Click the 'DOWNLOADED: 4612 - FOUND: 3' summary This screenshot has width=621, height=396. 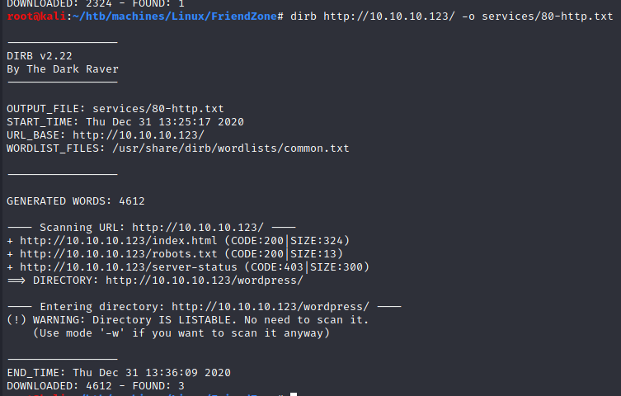(x=96, y=386)
